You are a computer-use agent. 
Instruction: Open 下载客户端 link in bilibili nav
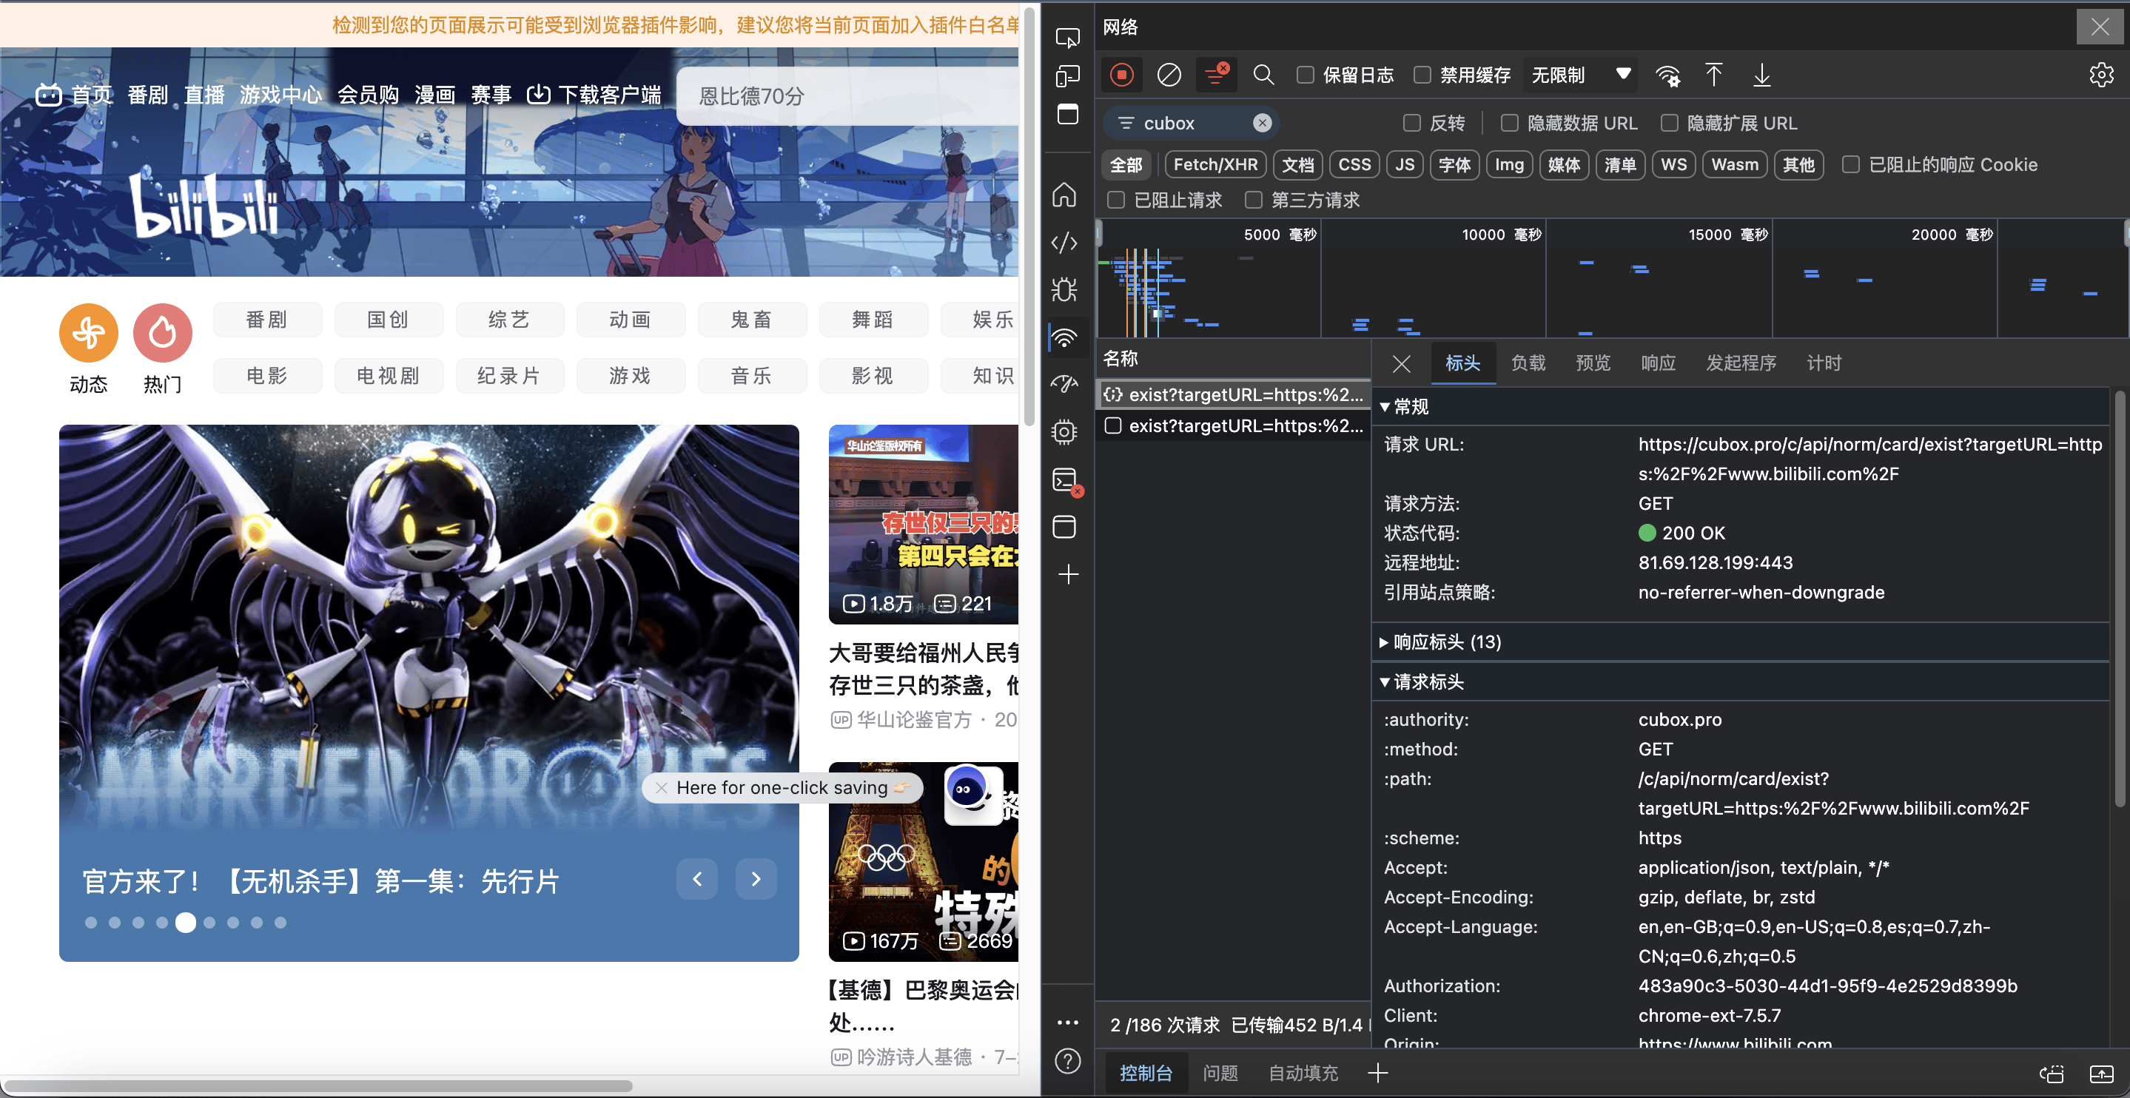(x=594, y=94)
